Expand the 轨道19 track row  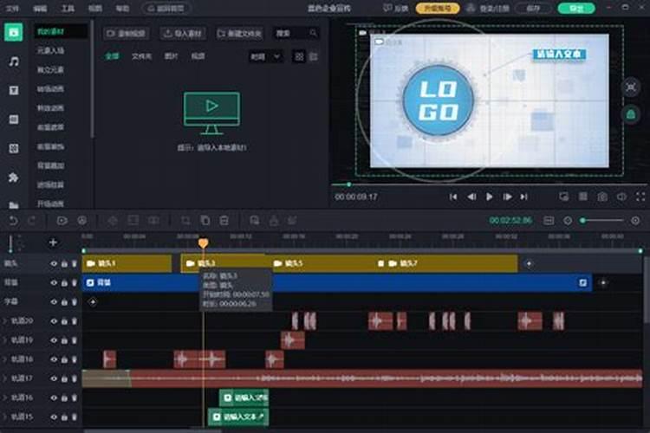coord(5,340)
